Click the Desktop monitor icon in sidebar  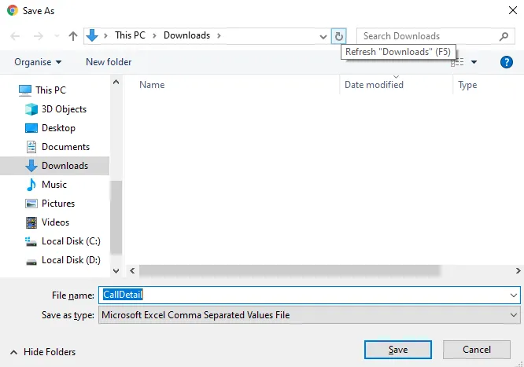pyautogui.click(x=31, y=128)
